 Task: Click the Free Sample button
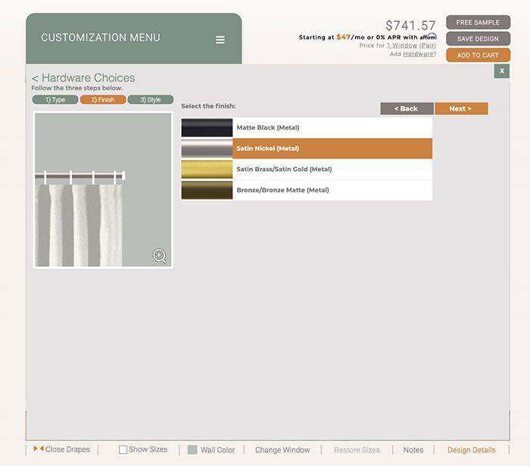click(478, 23)
